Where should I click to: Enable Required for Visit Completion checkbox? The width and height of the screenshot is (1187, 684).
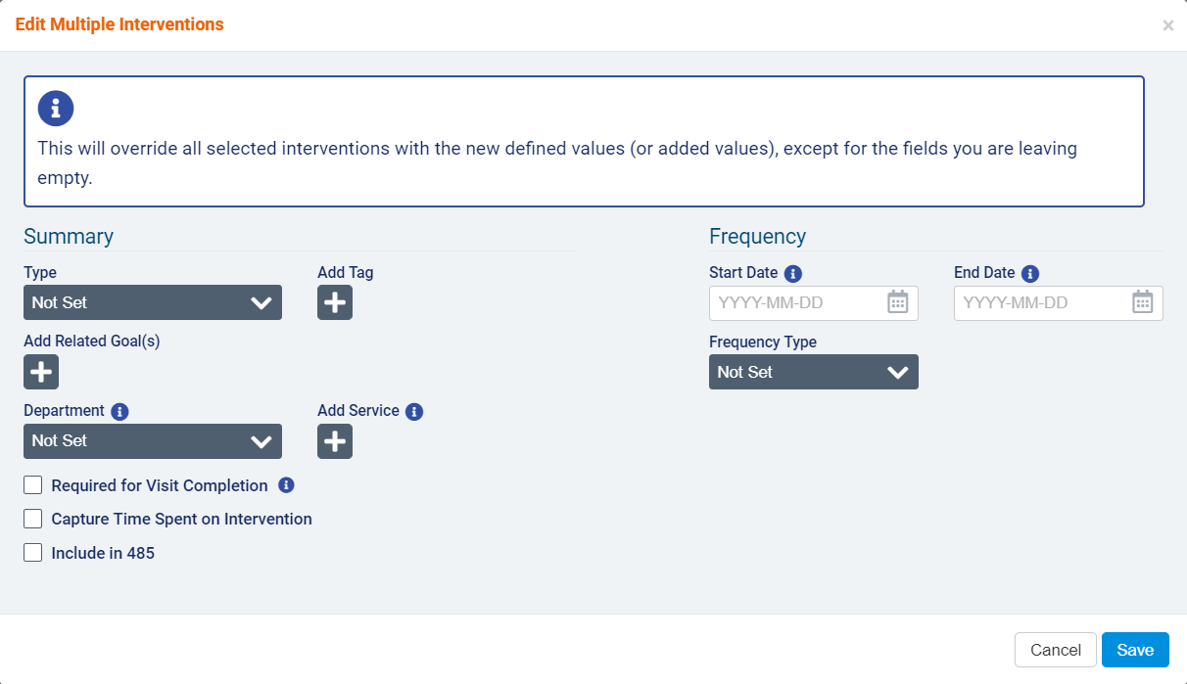[33, 485]
